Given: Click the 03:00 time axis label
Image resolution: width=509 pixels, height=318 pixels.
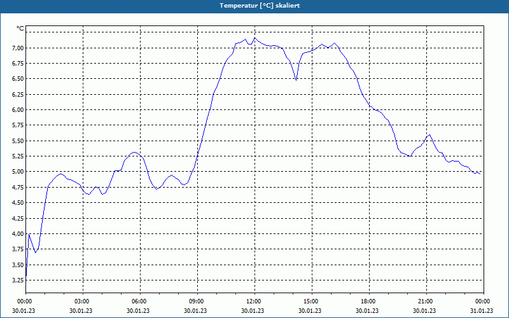Looking at the screenshot, I should 83,301.
